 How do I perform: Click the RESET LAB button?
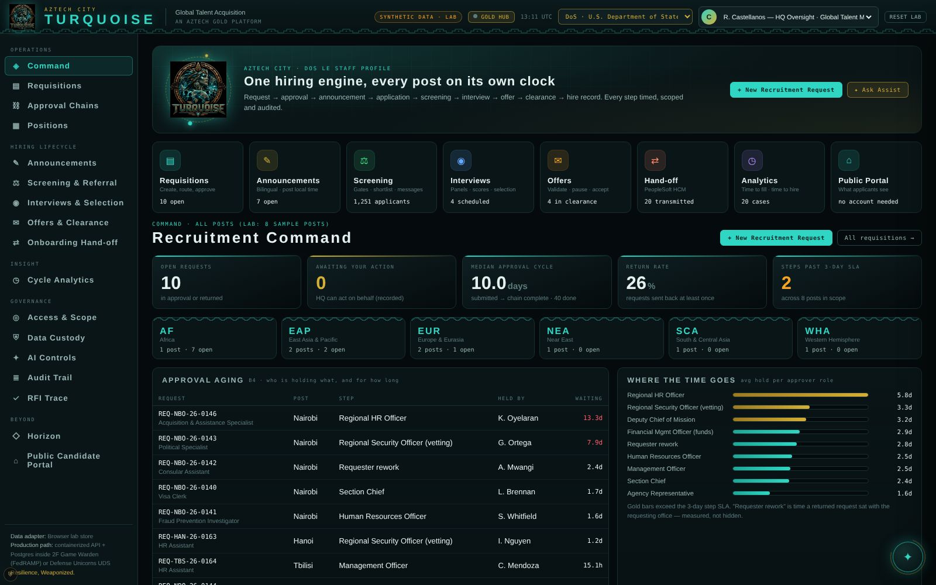click(x=905, y=17)
